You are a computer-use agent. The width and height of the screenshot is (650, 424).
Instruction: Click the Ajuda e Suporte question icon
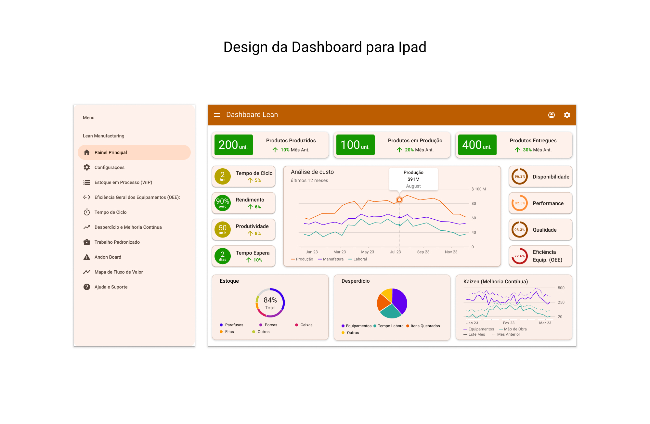87,287
